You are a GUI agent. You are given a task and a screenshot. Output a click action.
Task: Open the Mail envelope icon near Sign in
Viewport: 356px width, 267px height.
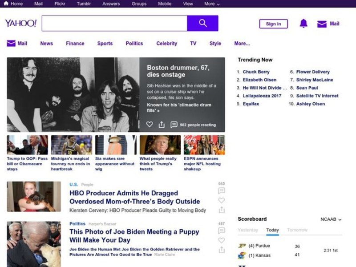(322, 24)
